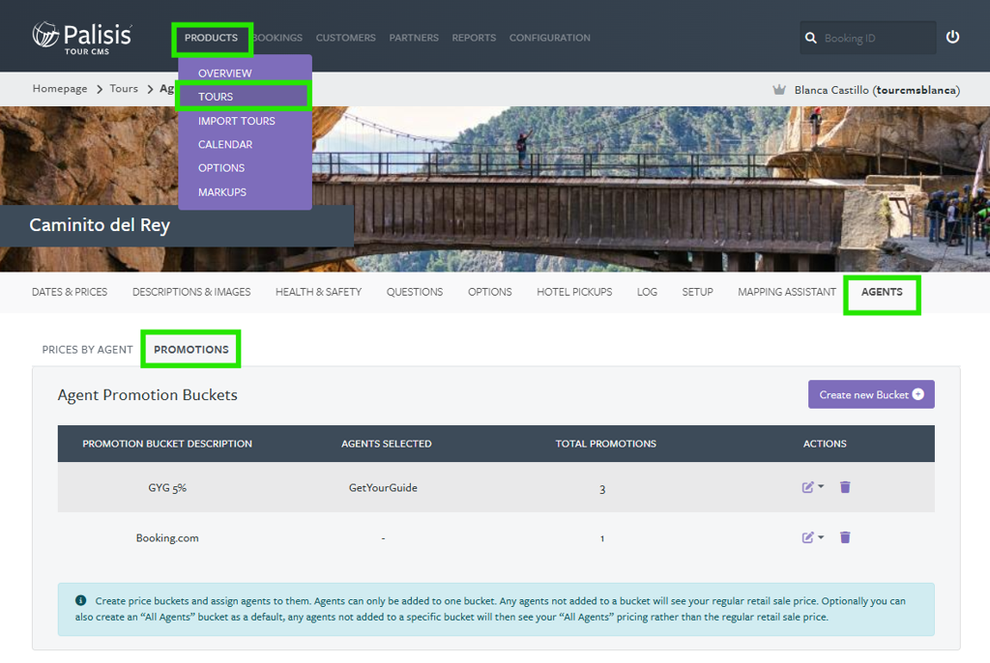Switch to Log tab

pyautogui.click(x=647, y=292)
